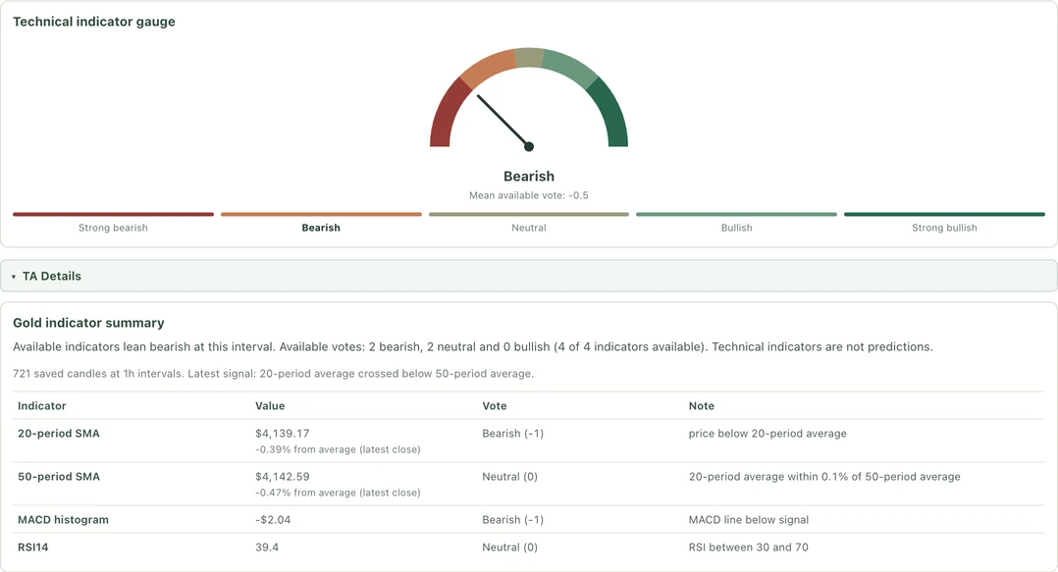Viewport: 1058px width, 572px height.
Task: Click the orange bearish gauge arc segment
Action: pos(488,68)
